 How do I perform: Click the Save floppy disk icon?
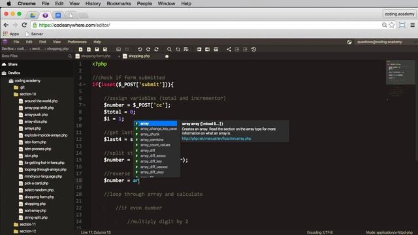coord(97,50)
